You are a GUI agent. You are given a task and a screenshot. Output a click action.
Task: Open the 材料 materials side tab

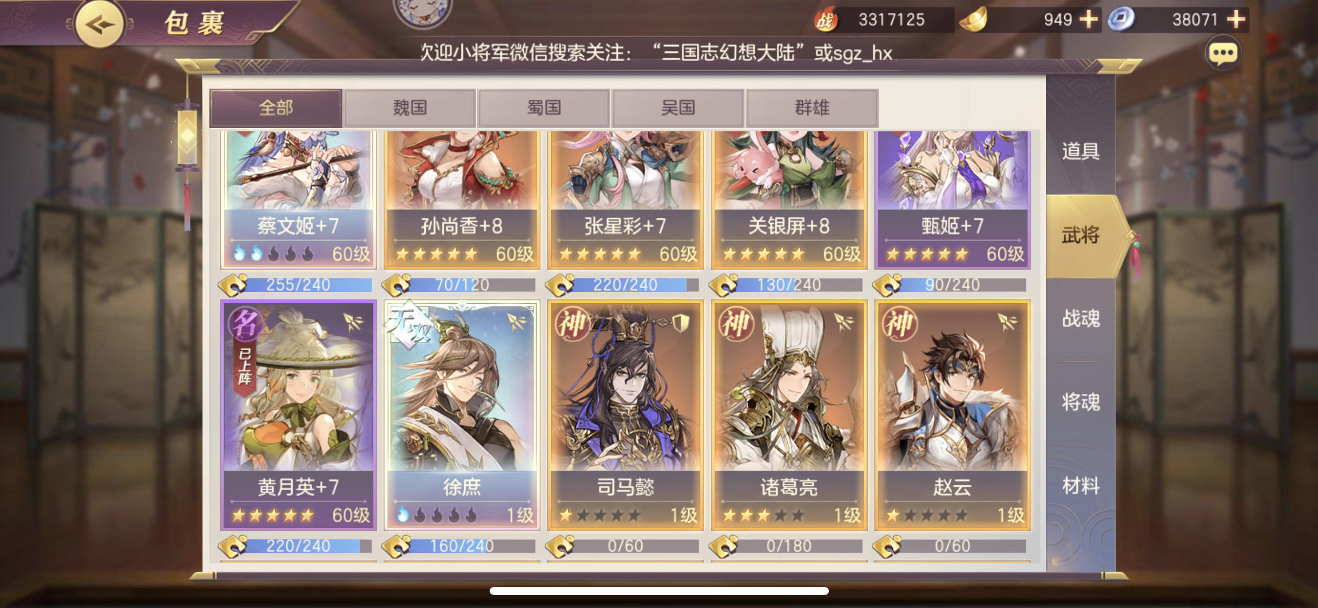[1080, 486]
